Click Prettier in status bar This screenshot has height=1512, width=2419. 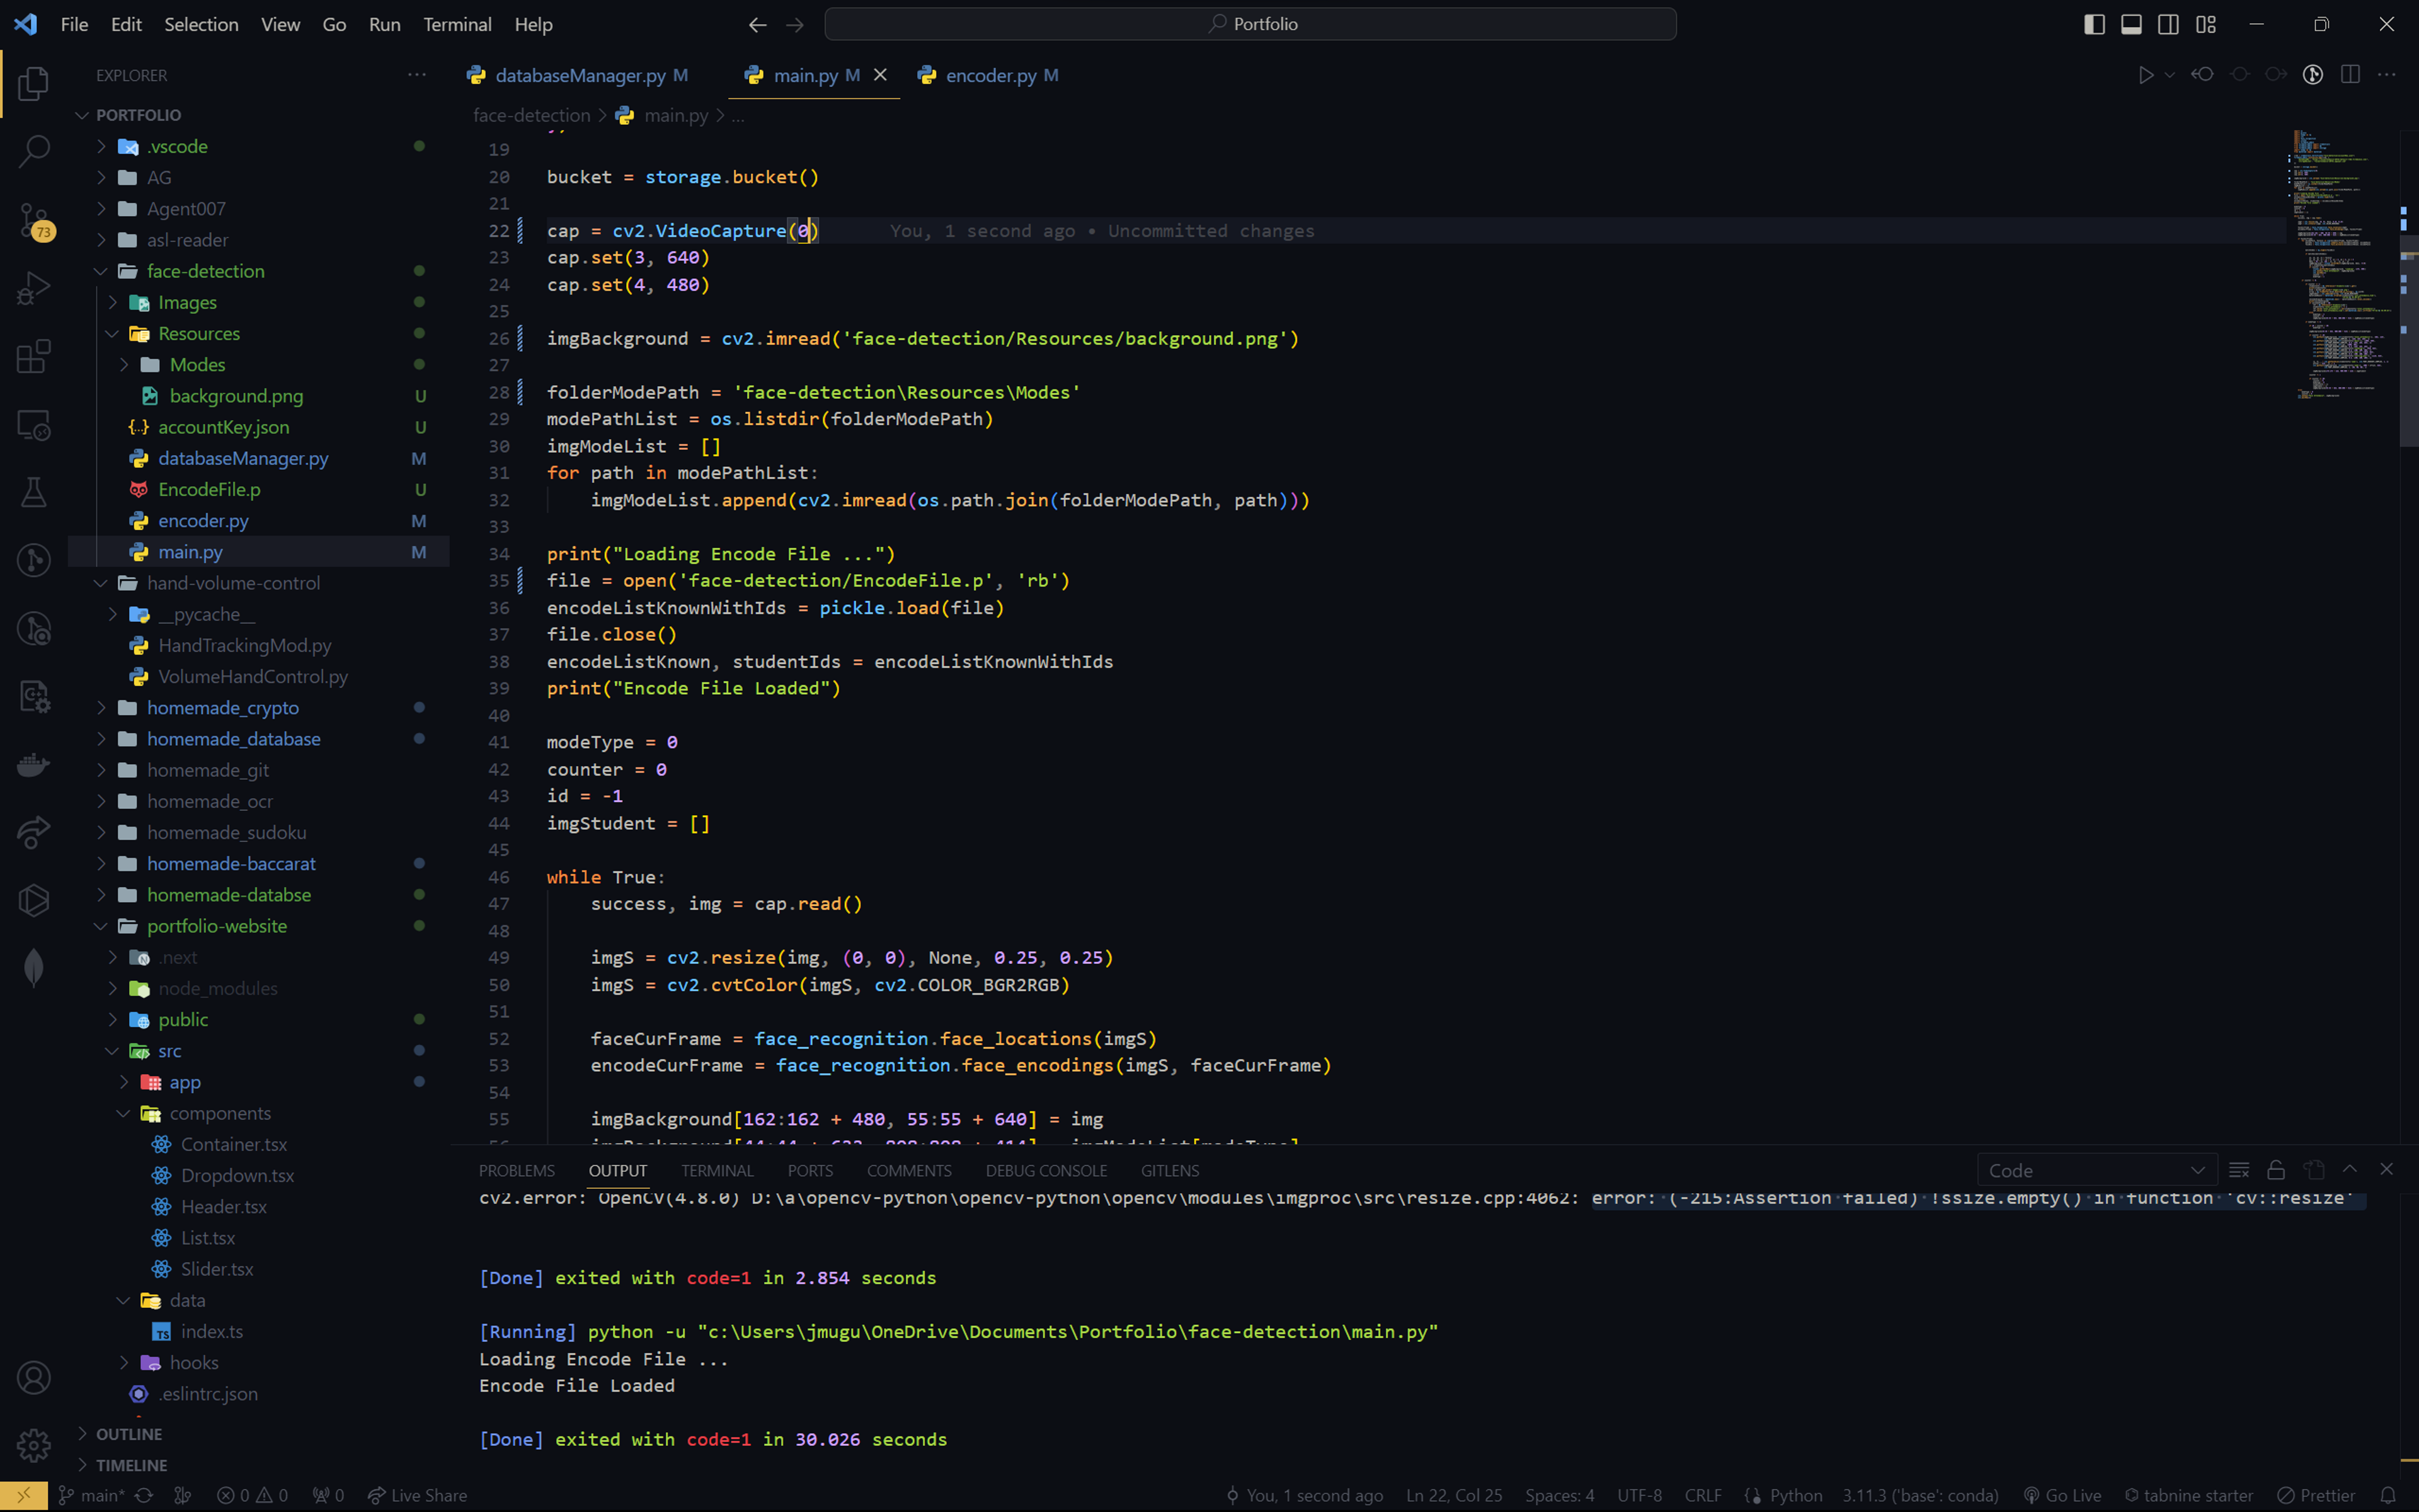(2317, 1495)
